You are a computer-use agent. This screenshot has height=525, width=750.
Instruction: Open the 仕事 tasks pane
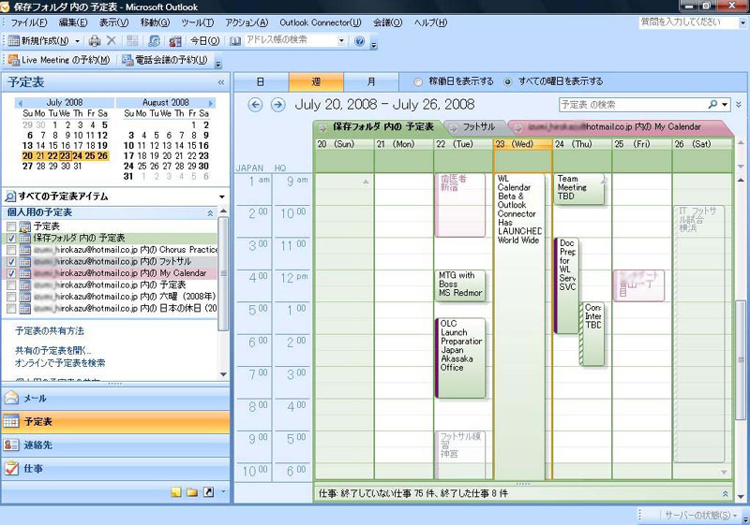point(115,468)
